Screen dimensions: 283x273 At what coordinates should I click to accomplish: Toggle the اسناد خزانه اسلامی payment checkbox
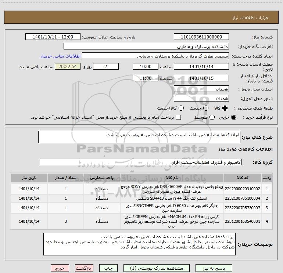[178, 117]
